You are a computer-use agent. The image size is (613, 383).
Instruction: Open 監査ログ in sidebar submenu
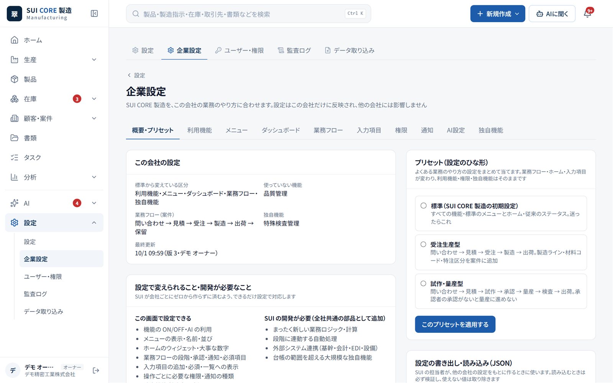pos(61,294)
